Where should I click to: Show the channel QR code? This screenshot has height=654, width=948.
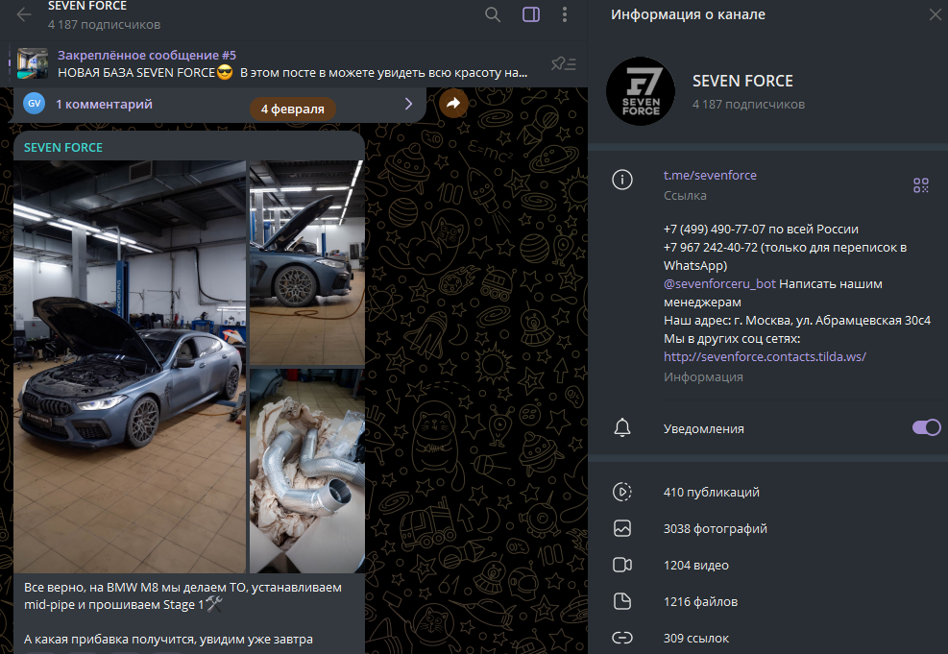920,185
